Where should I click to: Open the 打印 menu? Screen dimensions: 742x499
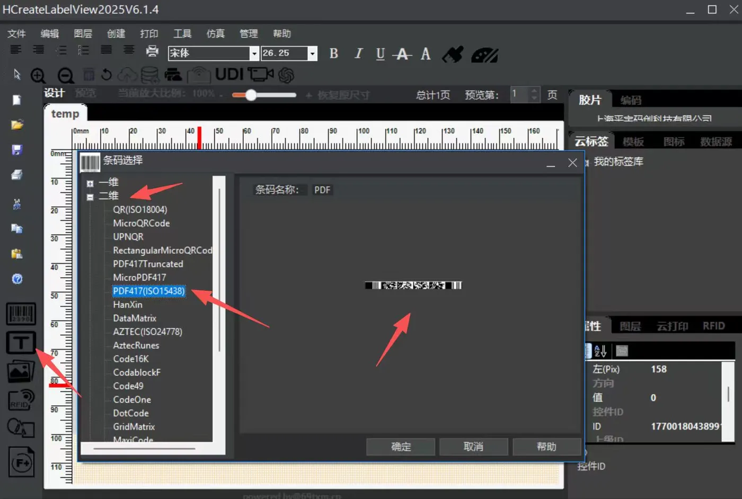click(x=149, y=33)
